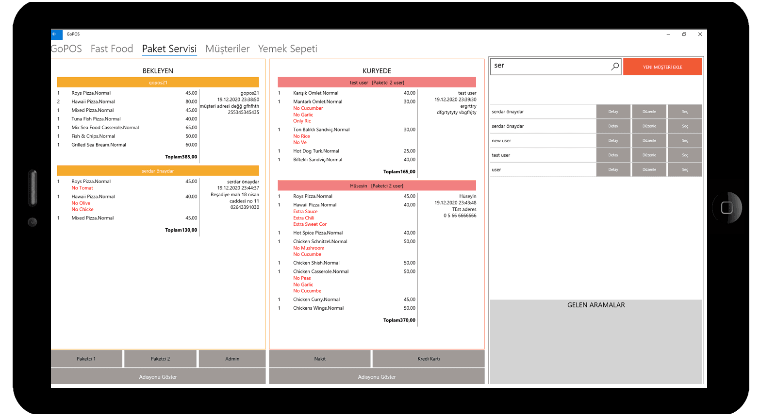The width and height of the screenshot is (760, 419).
Task: Focus the customer search field containing 'ser'
Action: [556, 67]
